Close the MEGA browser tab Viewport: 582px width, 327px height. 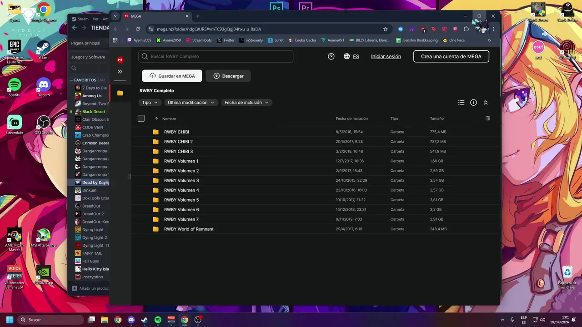tap(187, 16)
